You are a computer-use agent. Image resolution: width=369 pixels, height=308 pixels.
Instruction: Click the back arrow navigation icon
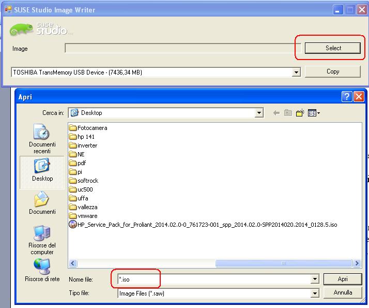(276, 113)
